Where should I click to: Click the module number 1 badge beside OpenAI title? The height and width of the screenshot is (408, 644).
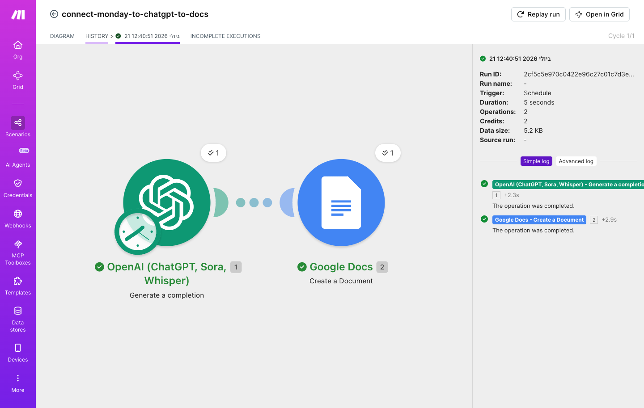coord(236,267)
